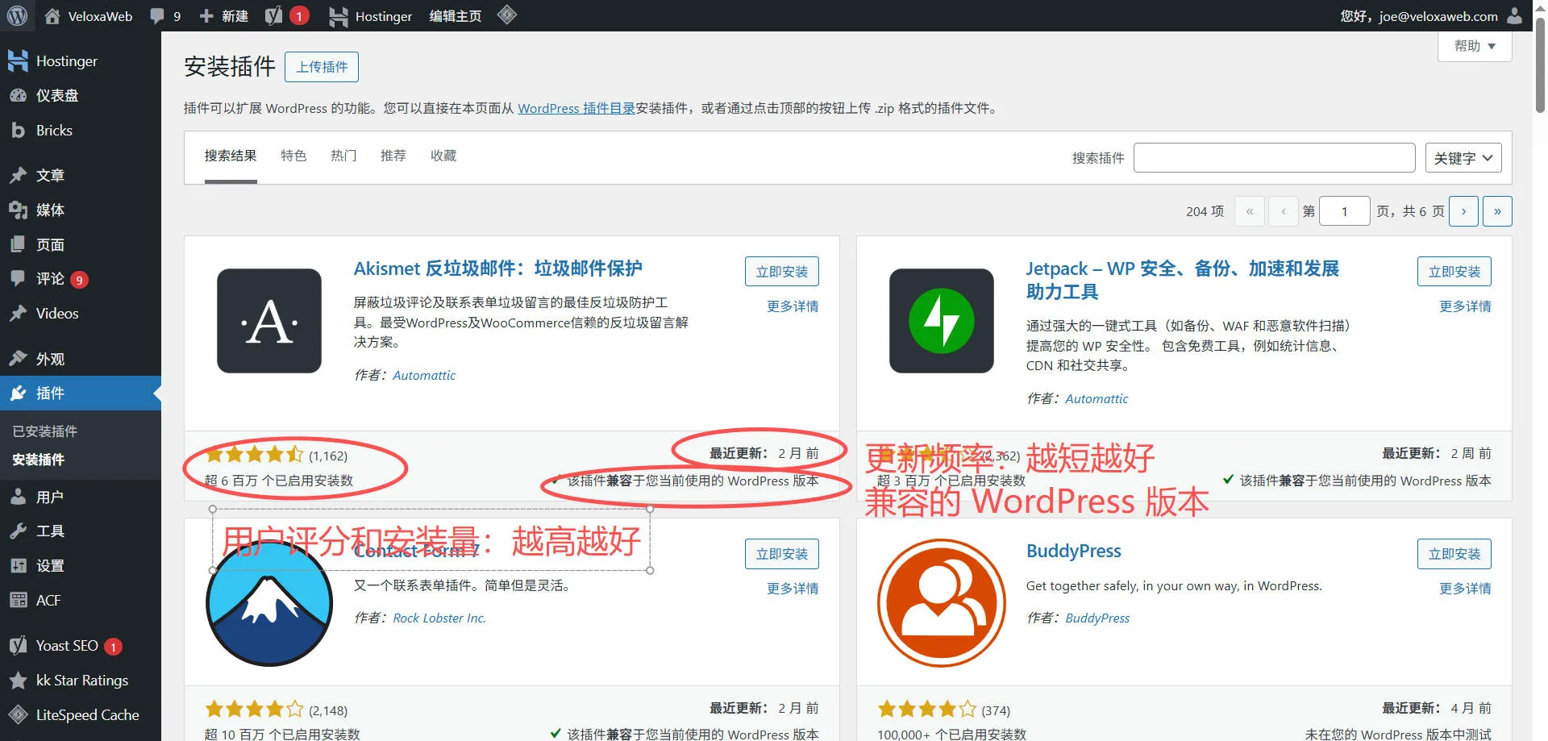Screen dimensions: 1548x741
Task: Open the WordPress 插件目录 link
Action: click(x=576, y=108)
